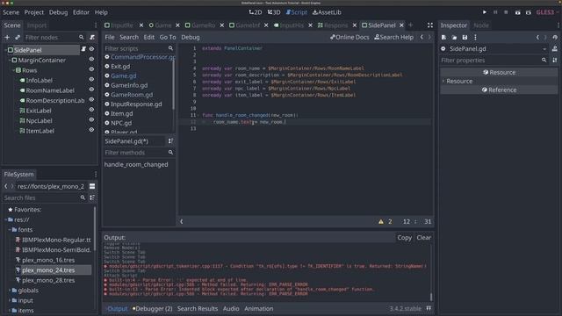Hide the InfoLabel node
Viewport: 562px width, 316px height.
91,79
